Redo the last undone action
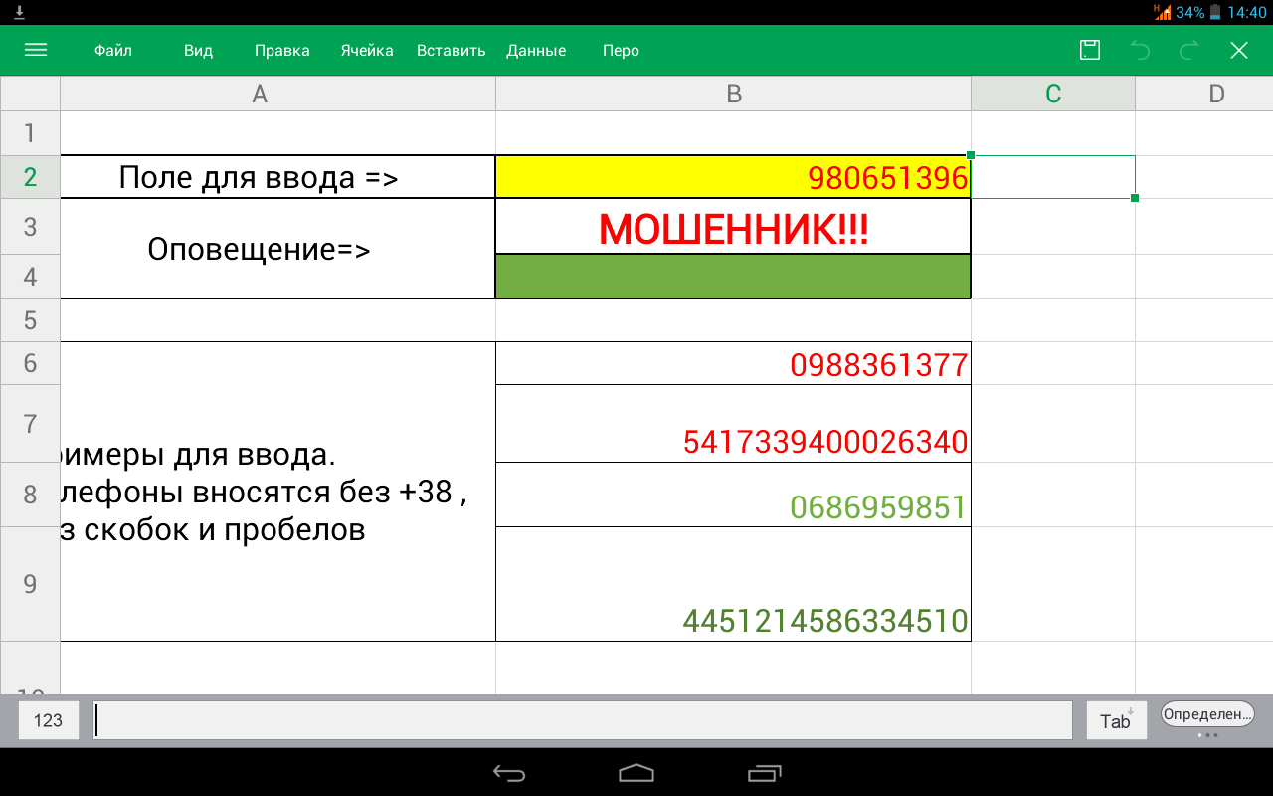 pos(1189,51)
